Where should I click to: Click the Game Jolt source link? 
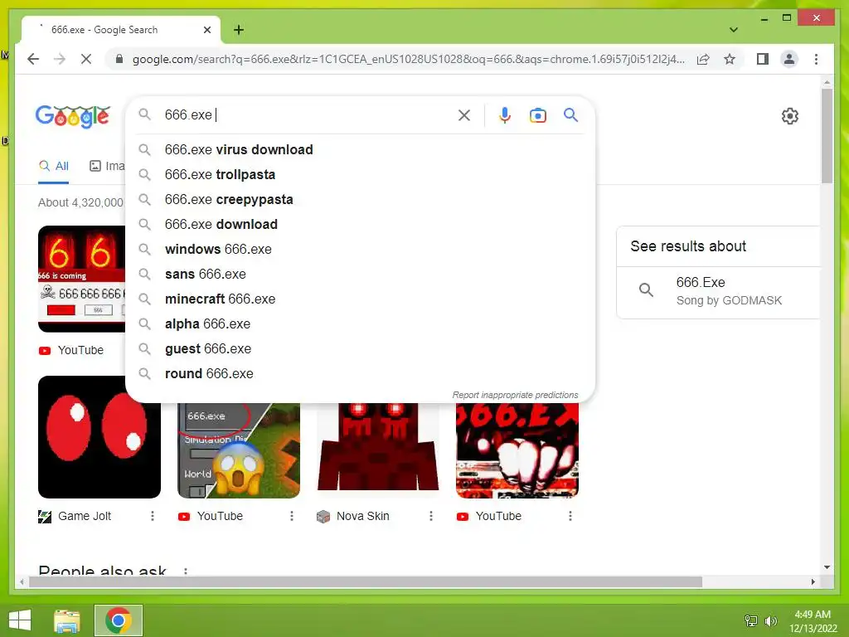click(x=75, y=516)
